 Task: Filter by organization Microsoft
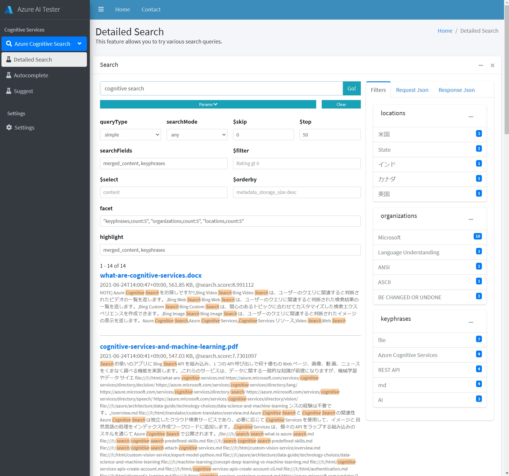[430, 237]
